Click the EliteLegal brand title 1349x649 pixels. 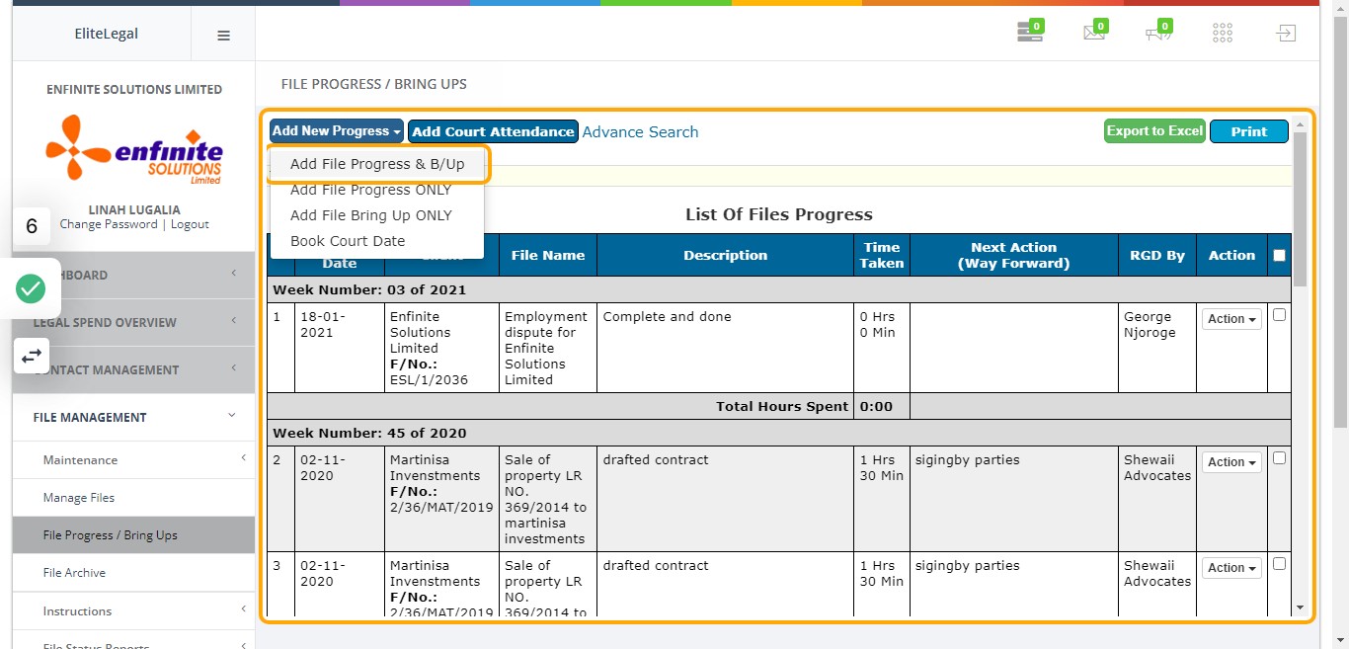[107, 34]
